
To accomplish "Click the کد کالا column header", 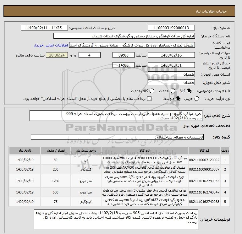I will pyautogui.click(x=204, y=151).
